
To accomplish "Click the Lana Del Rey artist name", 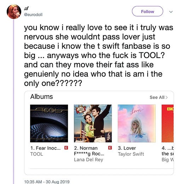I will tap(88, 160).
